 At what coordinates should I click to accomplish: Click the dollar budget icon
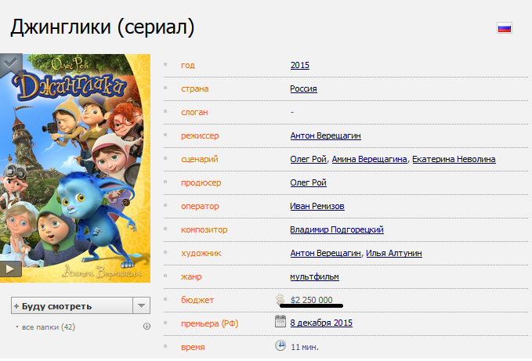[280, 299]
